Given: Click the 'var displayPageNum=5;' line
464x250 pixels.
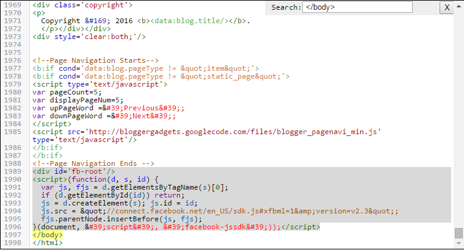Looking at the screenshot, I should click(x=78, y=100).
